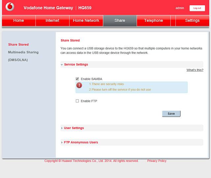The width and height of the screenshot is (211, 178).
Task: Check the Enable FTP checkbox
Action: (77, 101)
